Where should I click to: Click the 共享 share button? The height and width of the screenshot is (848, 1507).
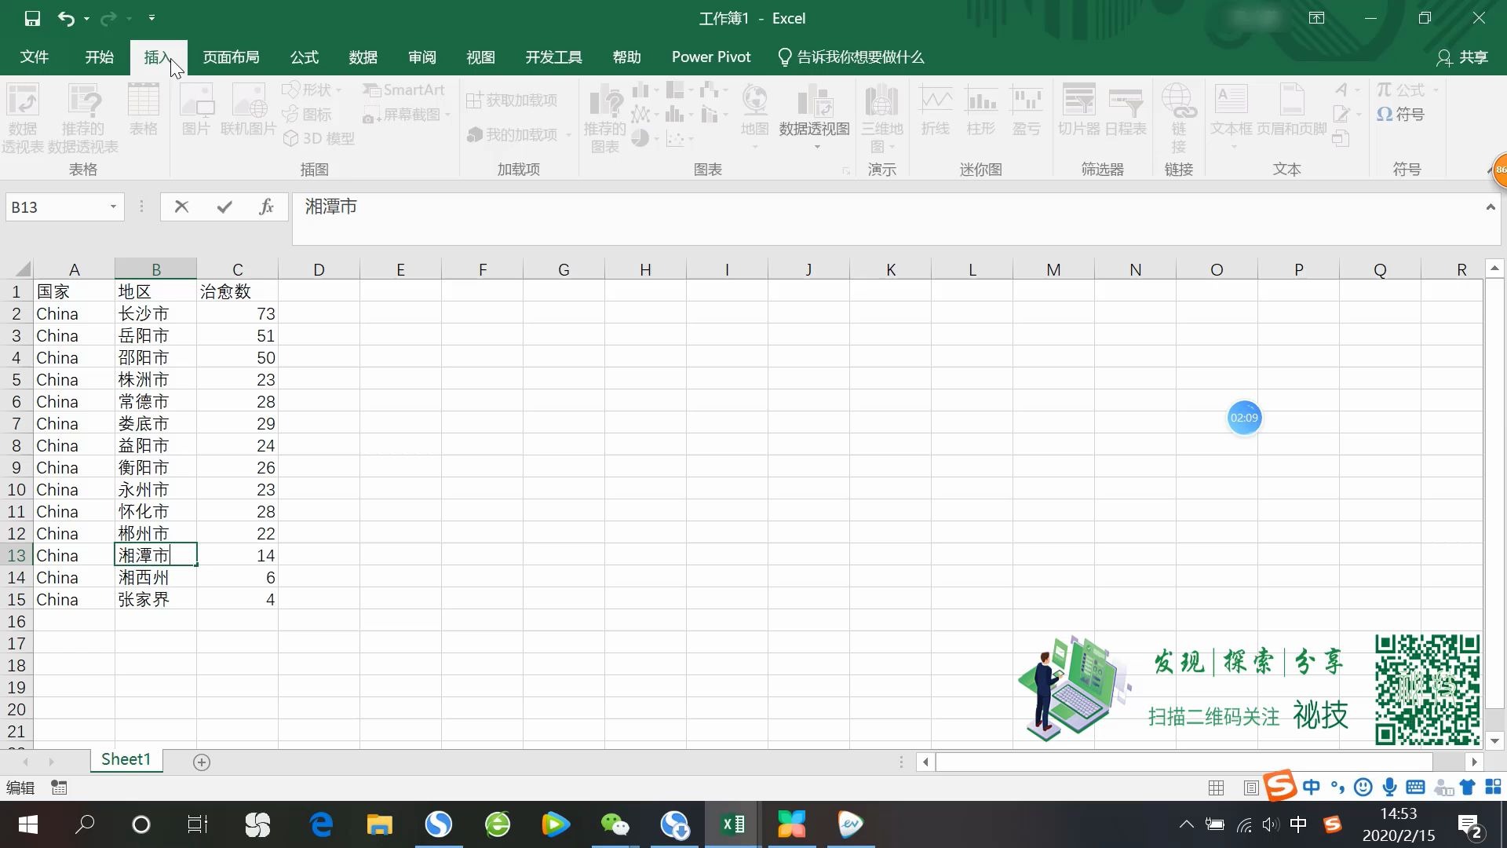pyautogui.click(x=1462, y=57)
